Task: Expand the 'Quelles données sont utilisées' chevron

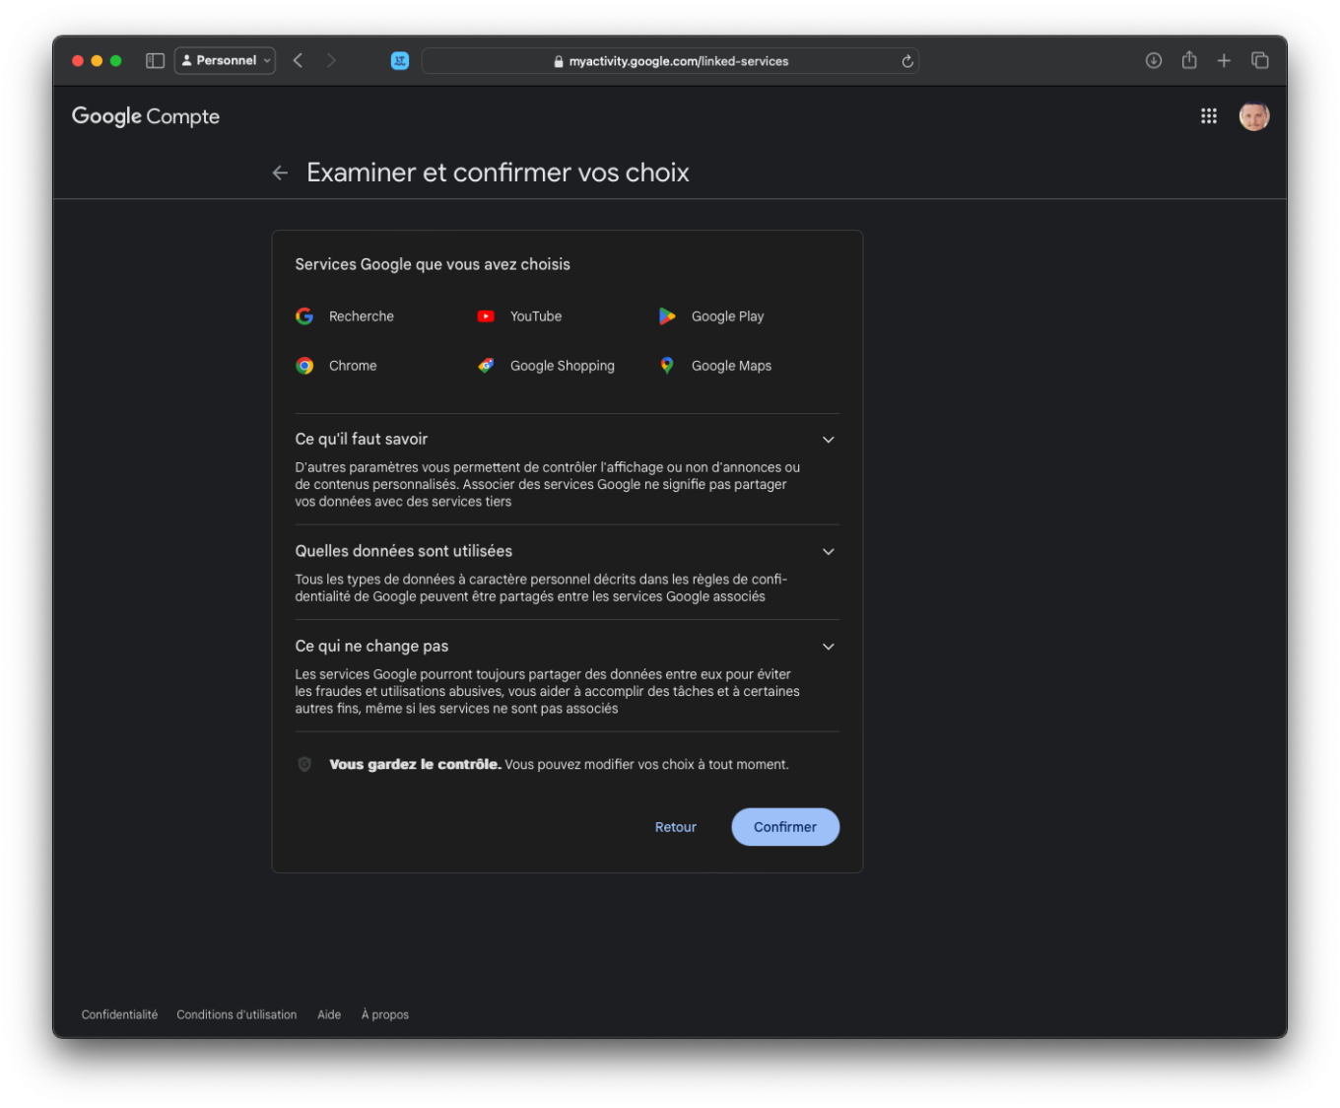Action: point(829,552)
